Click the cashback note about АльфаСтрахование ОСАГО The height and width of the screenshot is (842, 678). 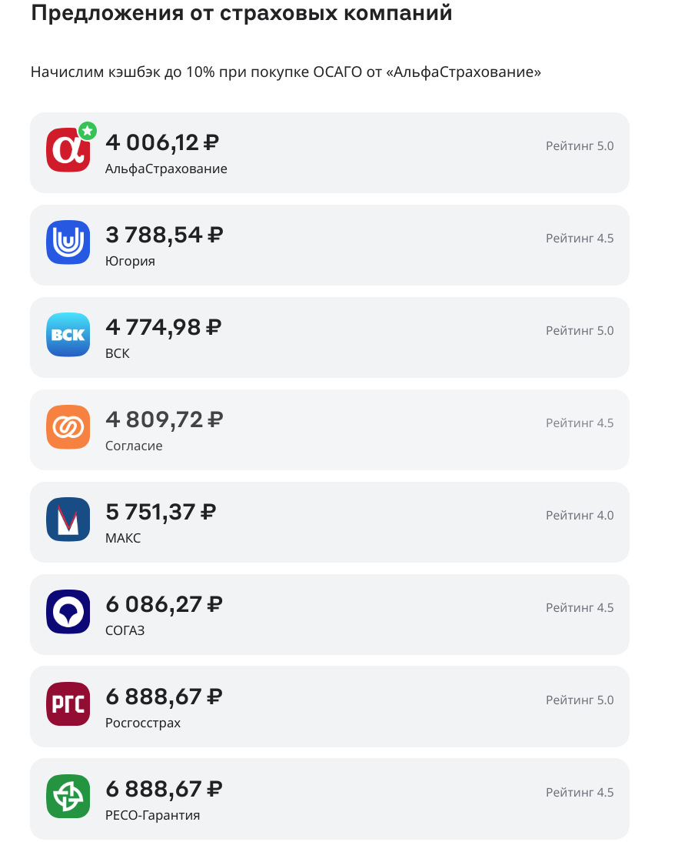(286, 72)
